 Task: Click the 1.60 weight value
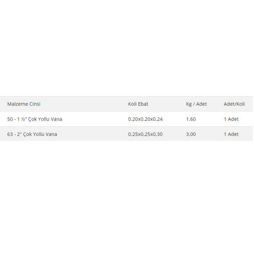(191, 119)
